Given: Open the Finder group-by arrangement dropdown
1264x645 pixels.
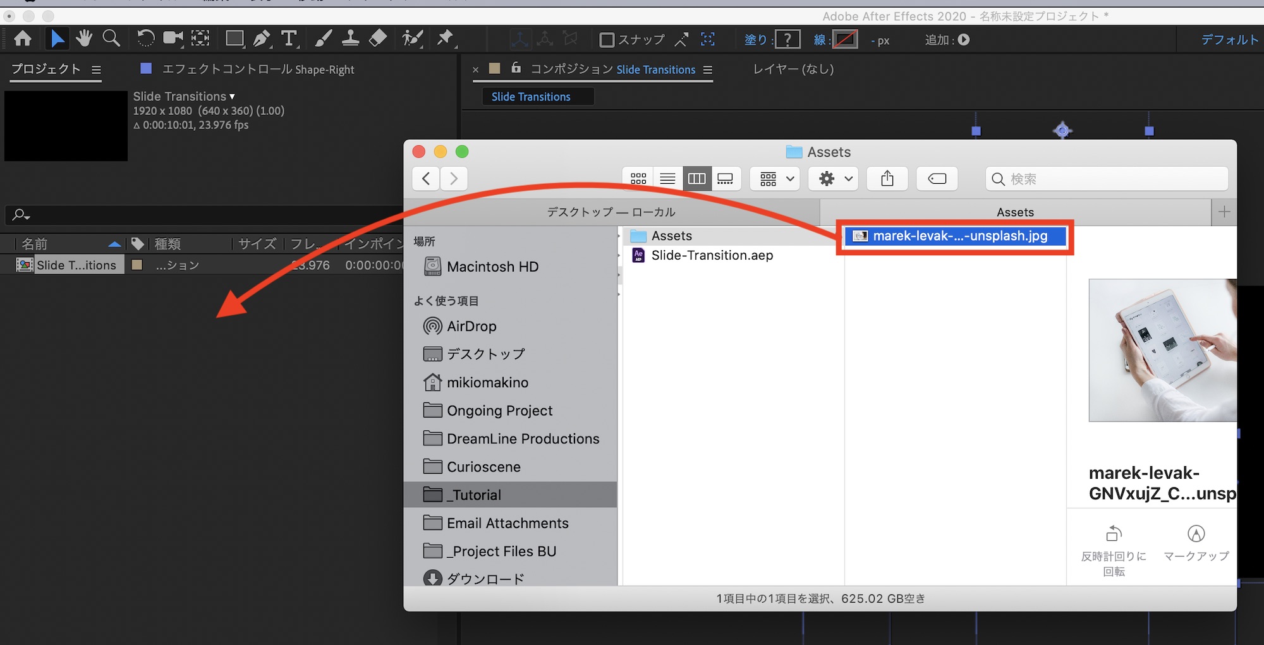Looking at the screenshot, I should [776, 179].
